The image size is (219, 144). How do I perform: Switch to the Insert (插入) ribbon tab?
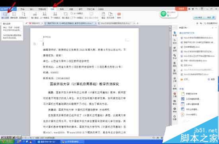pyautogui.click(x=32, y=9)
